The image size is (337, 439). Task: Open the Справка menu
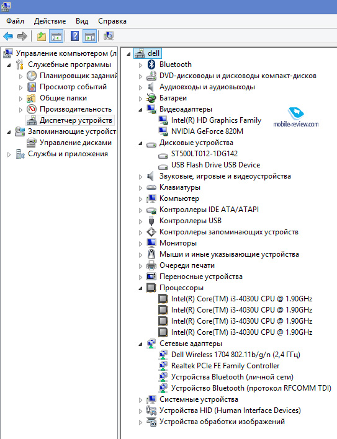[x=112, y=21]
